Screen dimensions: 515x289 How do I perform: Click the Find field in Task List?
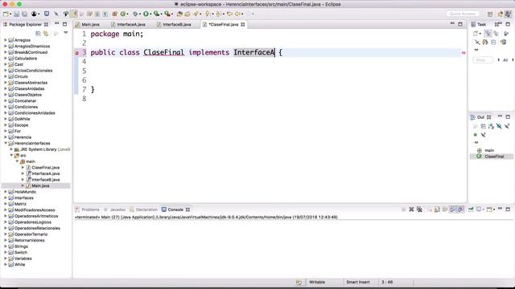483,60
